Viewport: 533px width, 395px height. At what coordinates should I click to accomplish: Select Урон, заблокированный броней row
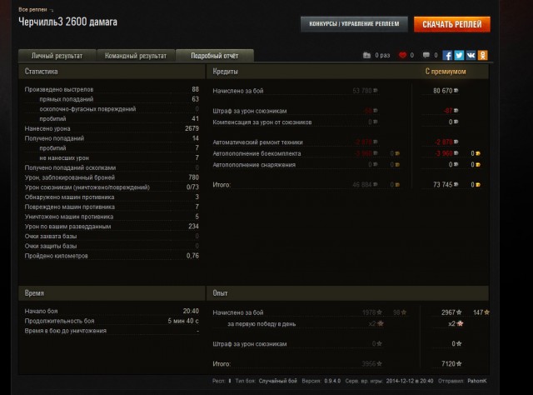[x=112, y=177]
